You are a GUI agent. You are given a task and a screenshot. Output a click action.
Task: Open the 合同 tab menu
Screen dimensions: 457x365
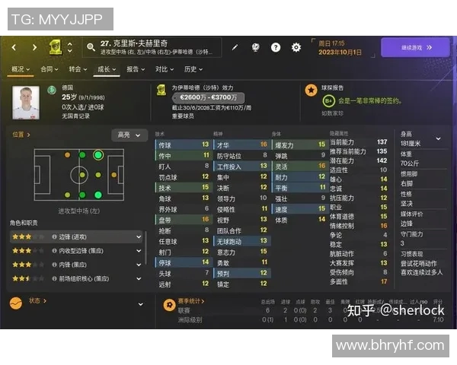click(50, 69)
